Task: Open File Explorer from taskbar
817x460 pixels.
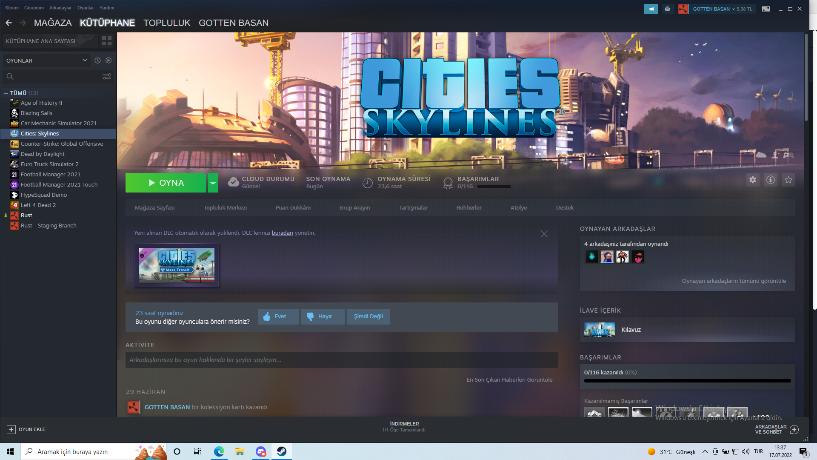Action: [240, 451]
